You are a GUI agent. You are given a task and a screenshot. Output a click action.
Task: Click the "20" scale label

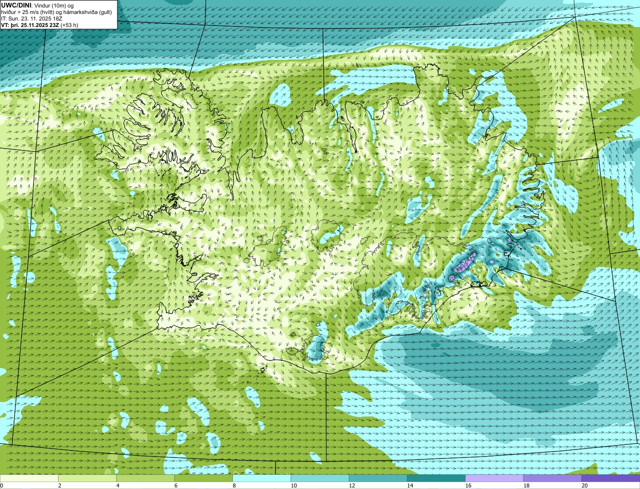coord(584,485)
